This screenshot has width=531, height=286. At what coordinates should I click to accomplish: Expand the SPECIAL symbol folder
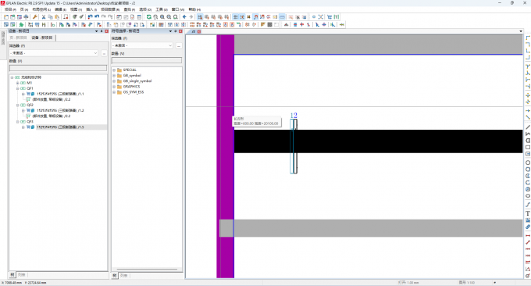tap(114, 70)
